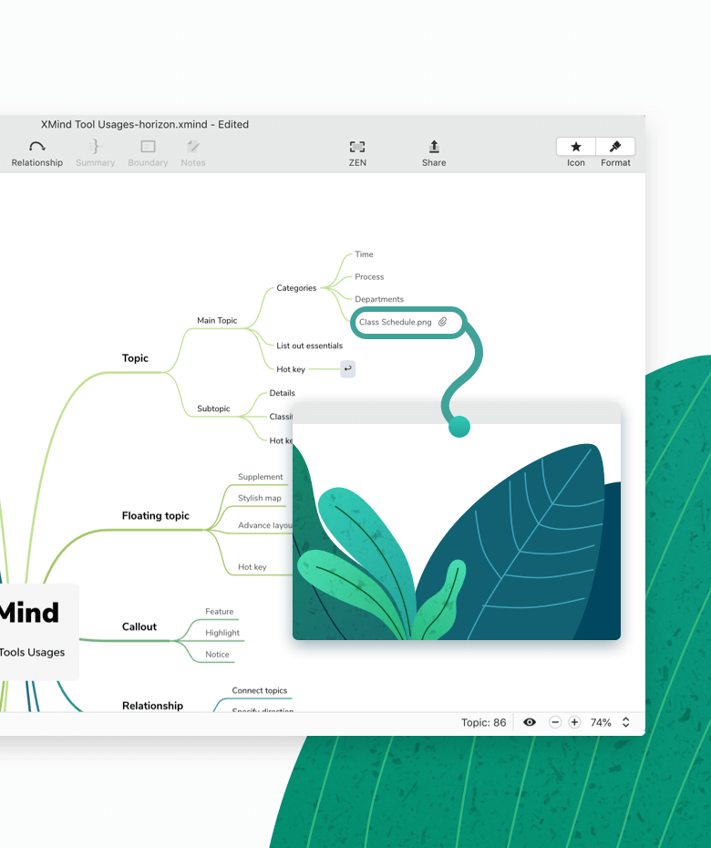The image size is (711, 848).
Task: Select the Relationship tool in toolbar
Action: point(36,153)
